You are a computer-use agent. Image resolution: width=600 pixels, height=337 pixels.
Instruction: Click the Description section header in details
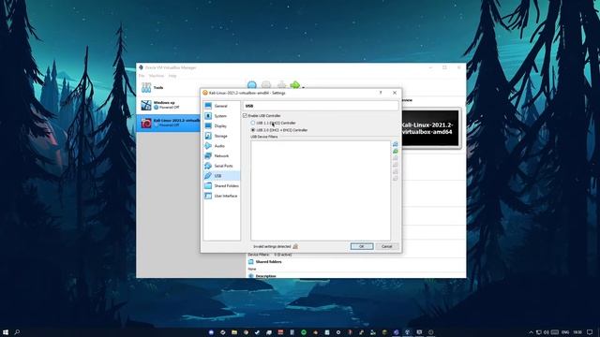point(265,275)
